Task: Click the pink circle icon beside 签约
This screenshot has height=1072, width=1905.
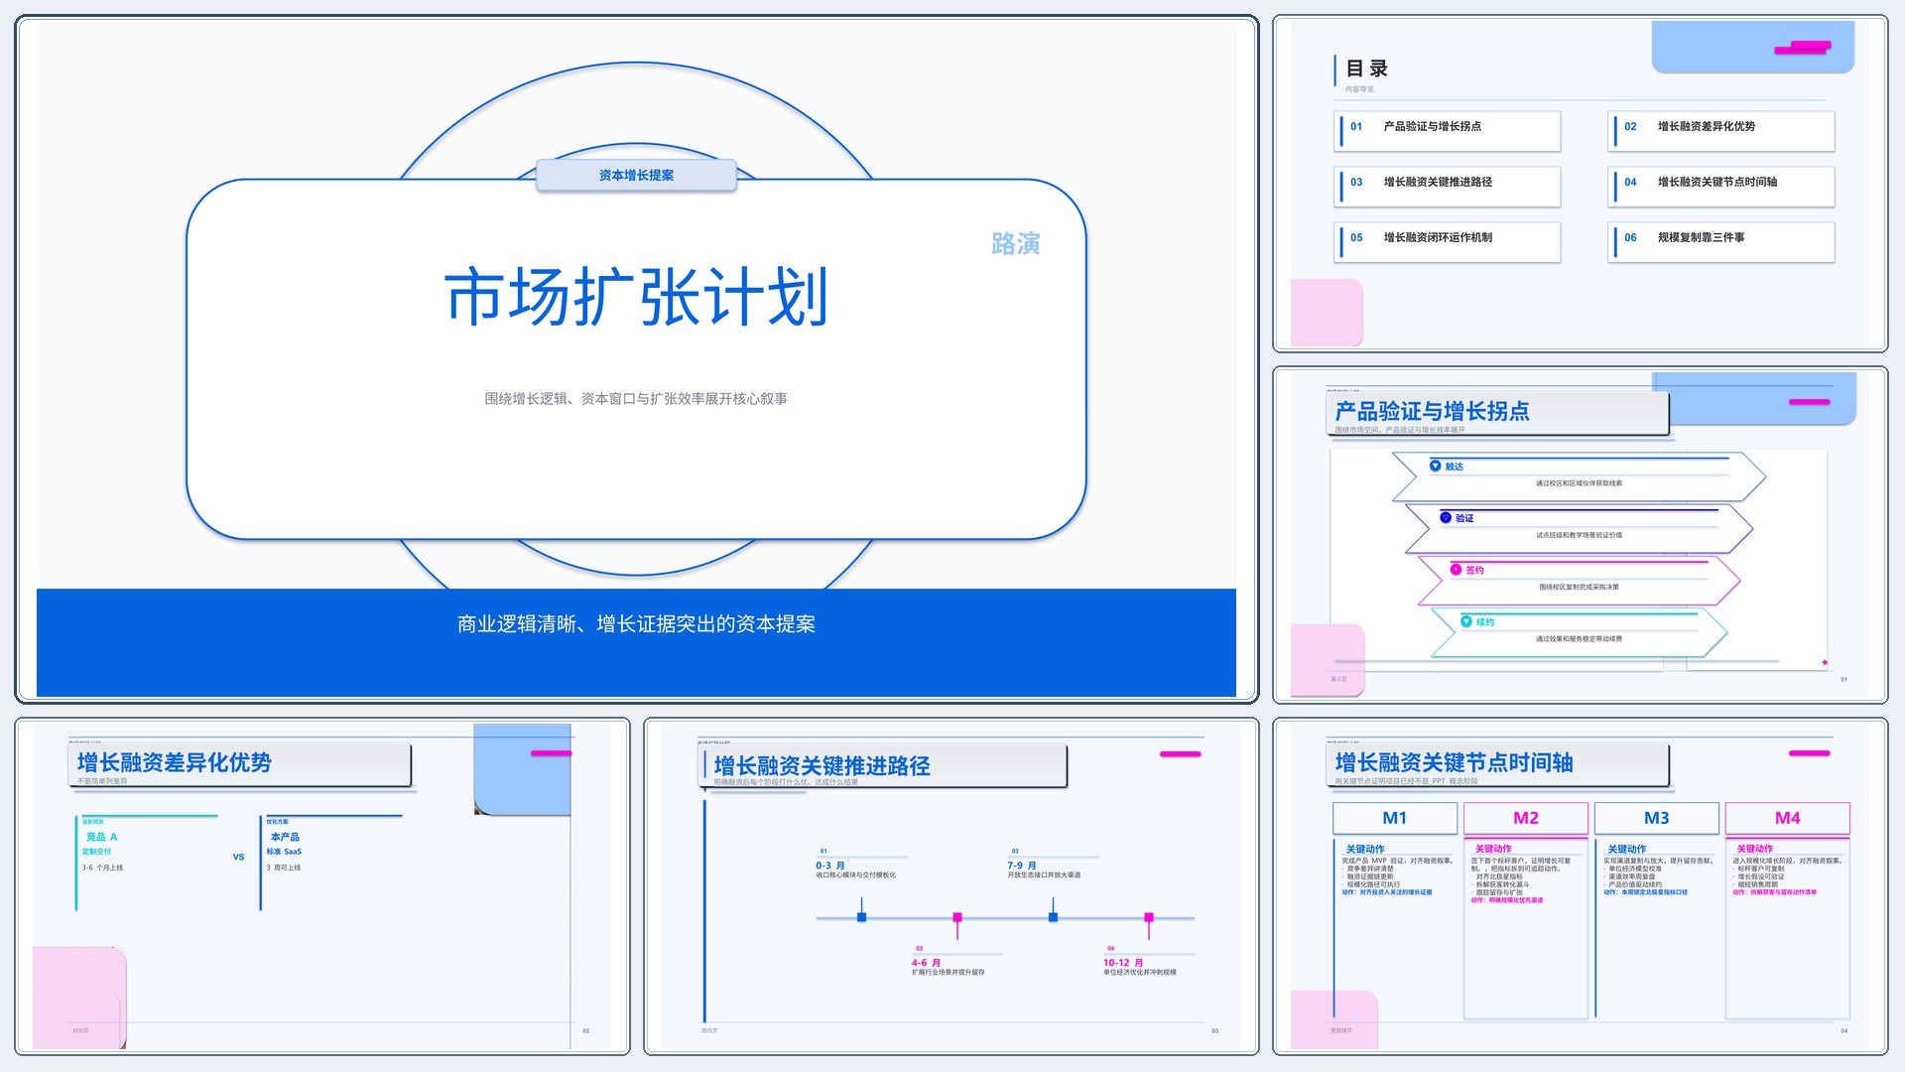Action: (1456, 569)
